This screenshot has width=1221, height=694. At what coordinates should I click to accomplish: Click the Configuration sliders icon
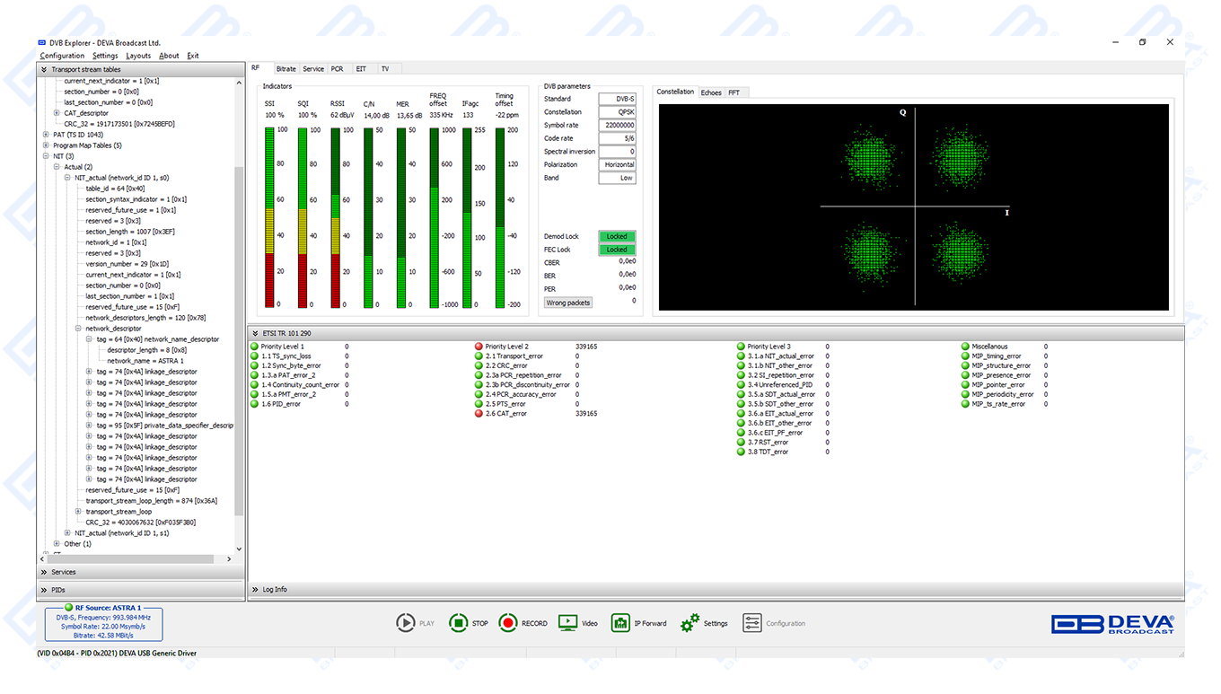tap(752, 623)
